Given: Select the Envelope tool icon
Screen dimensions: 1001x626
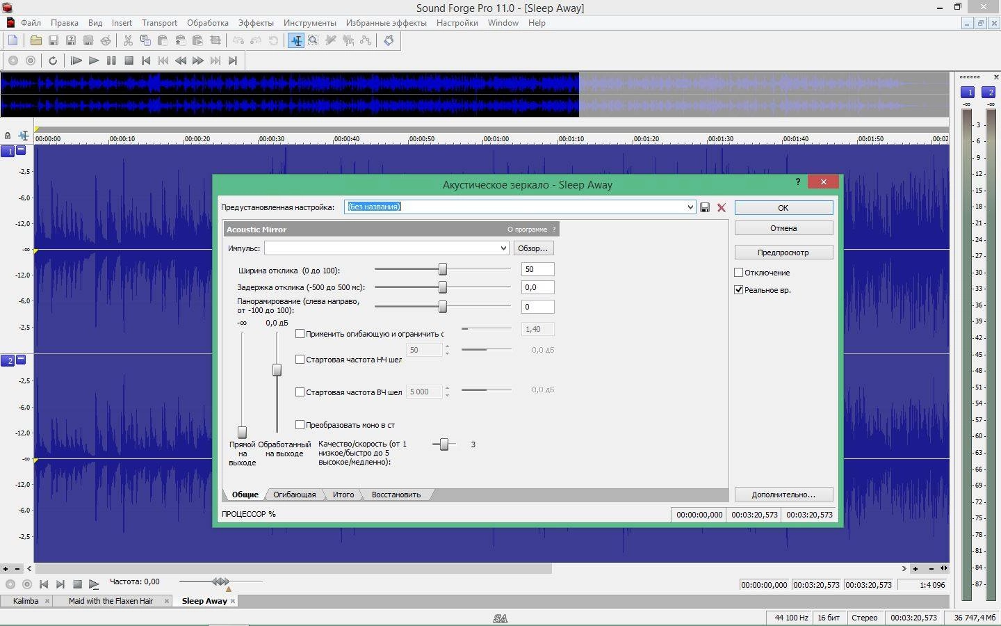Looking at the screenshot, I should coord(366,40).
